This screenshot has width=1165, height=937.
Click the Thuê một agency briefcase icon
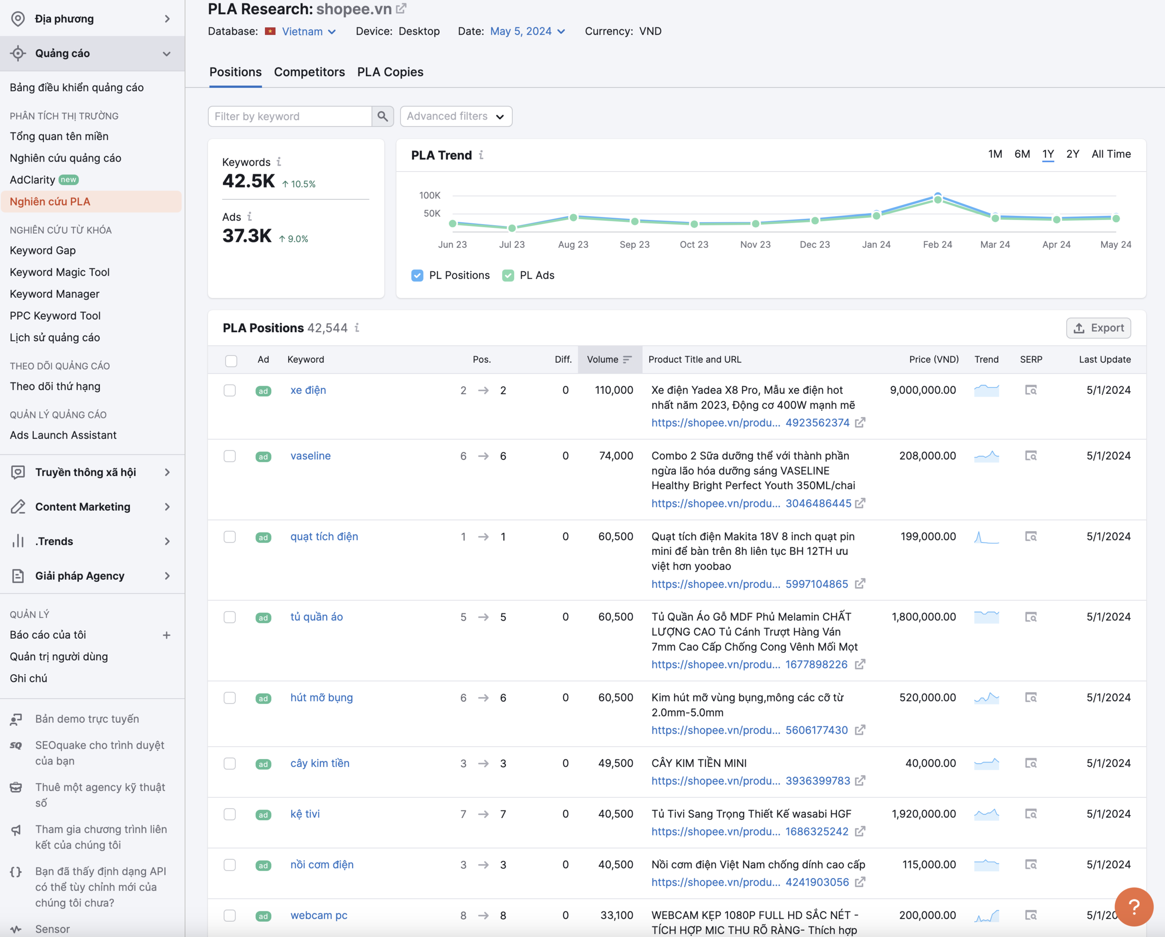(16, 787)
